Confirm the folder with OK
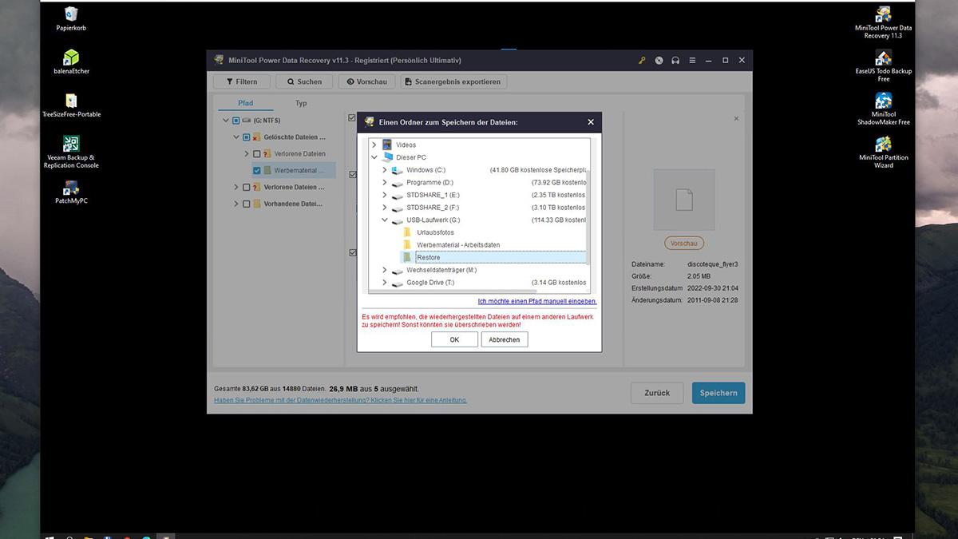The height and width of the screenshot is (539, 958). pyautogui.click(x=454, y=339)
